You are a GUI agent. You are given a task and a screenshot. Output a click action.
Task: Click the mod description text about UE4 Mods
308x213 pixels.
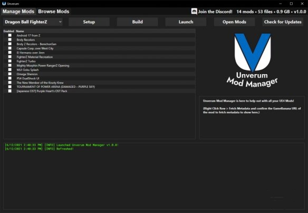pyautogui.click(x=248, y=101)
